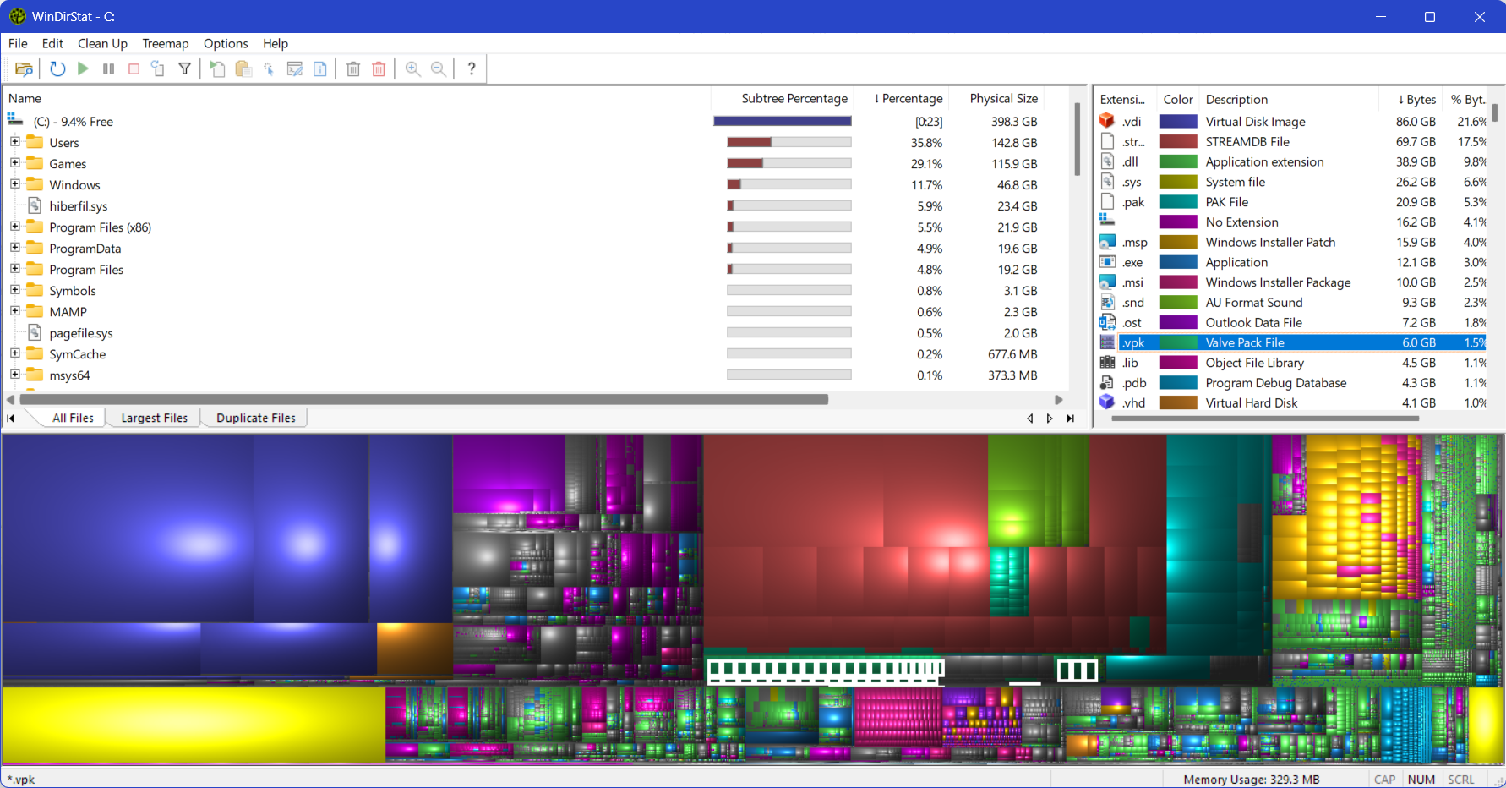Switch to the Duplicate Files tab
Screen dimensions: 1506x788
256,418
